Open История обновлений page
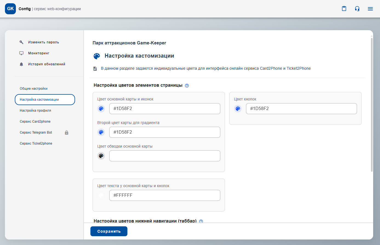Viewport: 380px width, 245px height. 47,64
